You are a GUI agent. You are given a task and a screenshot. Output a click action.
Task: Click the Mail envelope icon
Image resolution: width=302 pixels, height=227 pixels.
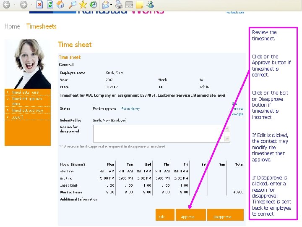pyautogui.click(x=106, y=5)
